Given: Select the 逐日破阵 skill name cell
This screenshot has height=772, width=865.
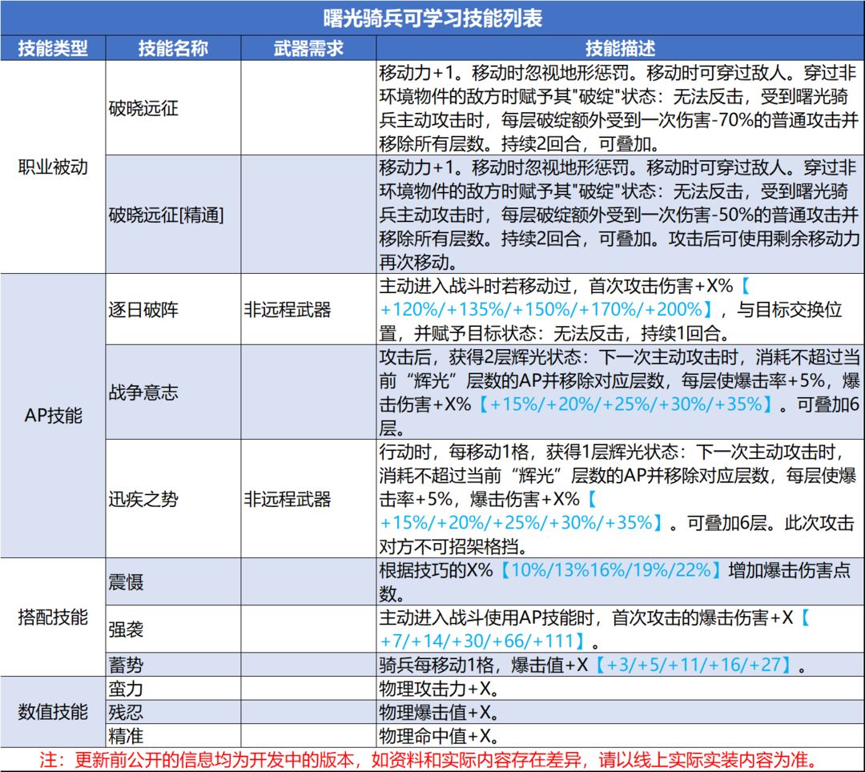Looking at the screenshot, I should [x=173, y=309].
